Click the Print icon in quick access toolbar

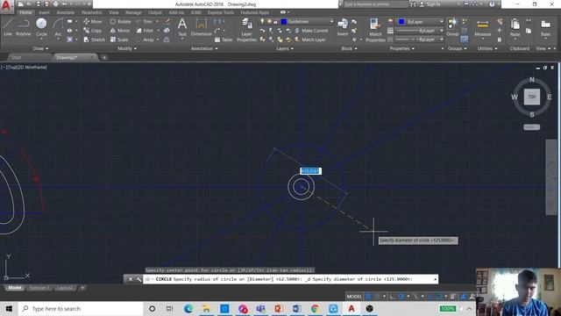point(56,4)
